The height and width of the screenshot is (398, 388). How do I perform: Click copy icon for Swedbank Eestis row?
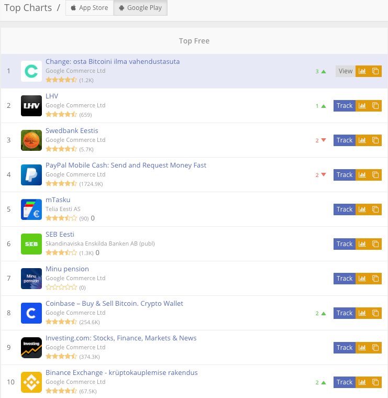click(375, 140)
